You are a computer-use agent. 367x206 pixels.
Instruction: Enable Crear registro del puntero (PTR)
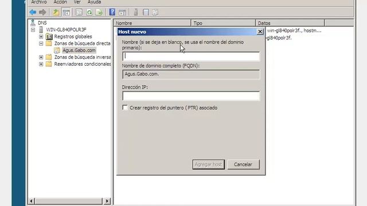point(125,108)
